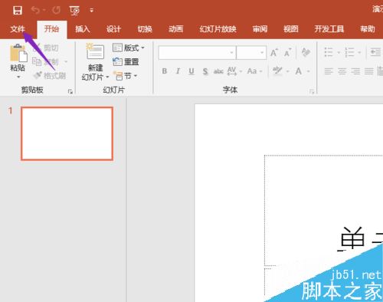Toggle Text Shadow S icon
The height and width of the screenshot is (302, 383).
click(x=205, y=71)
